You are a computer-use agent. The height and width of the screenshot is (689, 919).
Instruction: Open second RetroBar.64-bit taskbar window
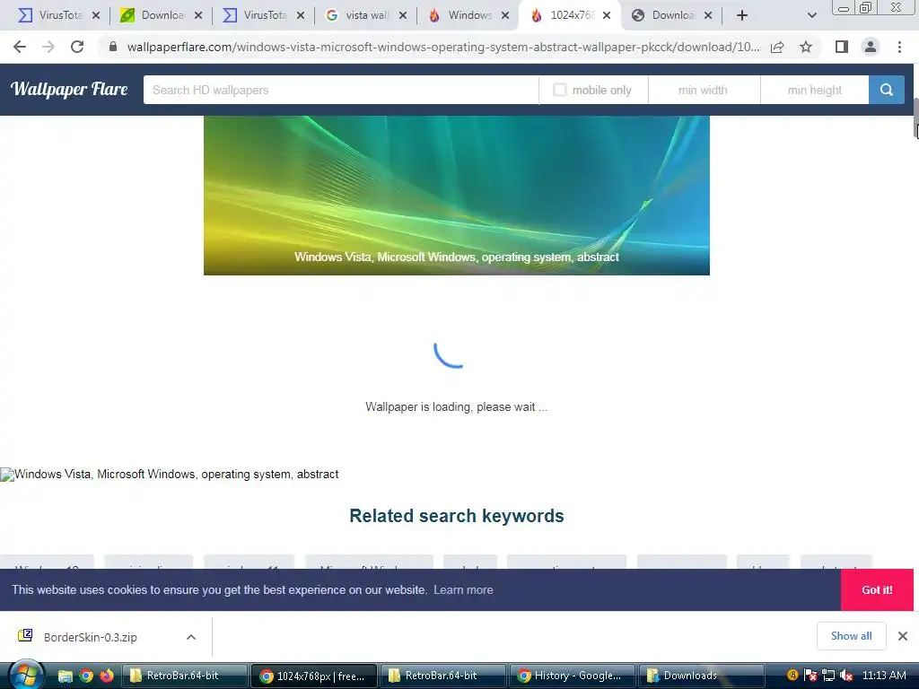click(442, 676)
